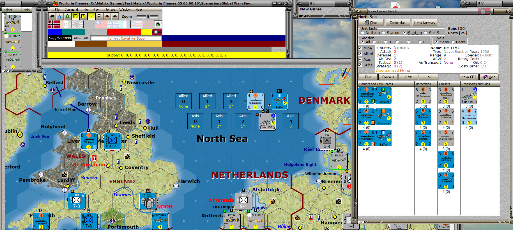Click the blue letter A toolbar icon
This screenshot has height=230, width=513.
tap(59, 16)
